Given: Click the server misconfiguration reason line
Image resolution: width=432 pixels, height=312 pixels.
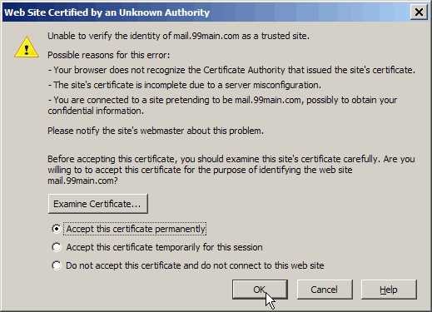Looking at the screenshot, I should (185, 85).
